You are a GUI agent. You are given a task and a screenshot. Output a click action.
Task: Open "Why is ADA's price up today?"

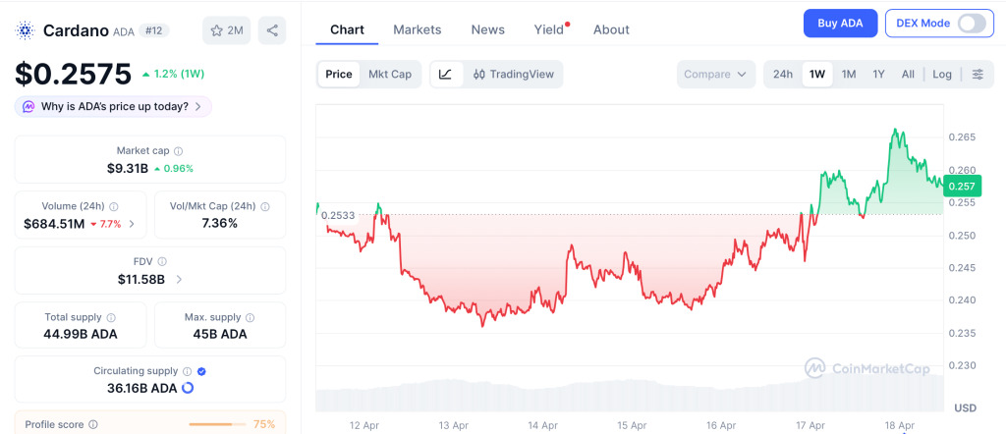click(x=113, y=106)
